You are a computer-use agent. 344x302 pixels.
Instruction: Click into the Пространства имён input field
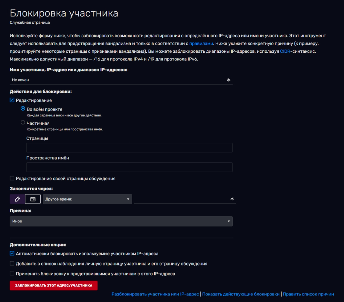[x=129, y=167]
